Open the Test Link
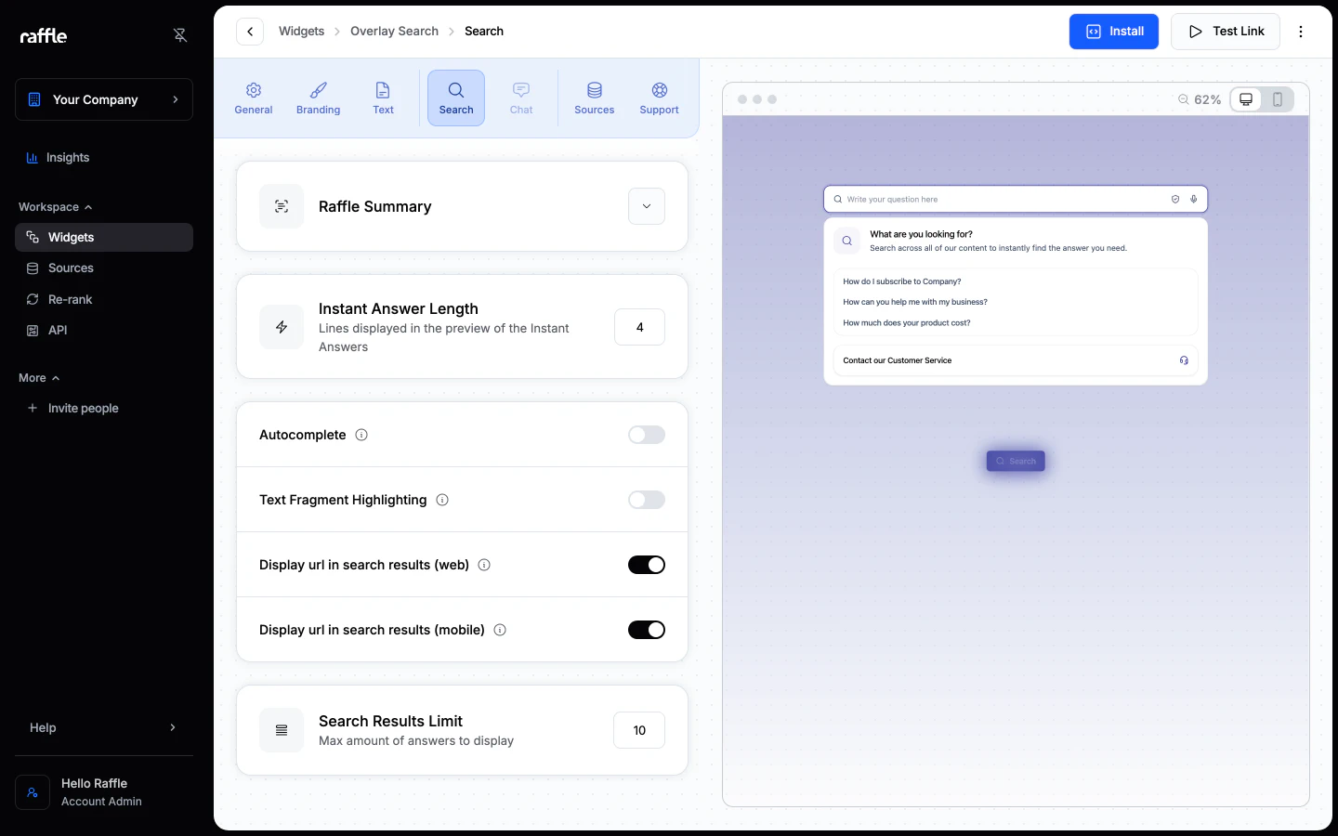Screen dimensions: 1338x836 1226,32
